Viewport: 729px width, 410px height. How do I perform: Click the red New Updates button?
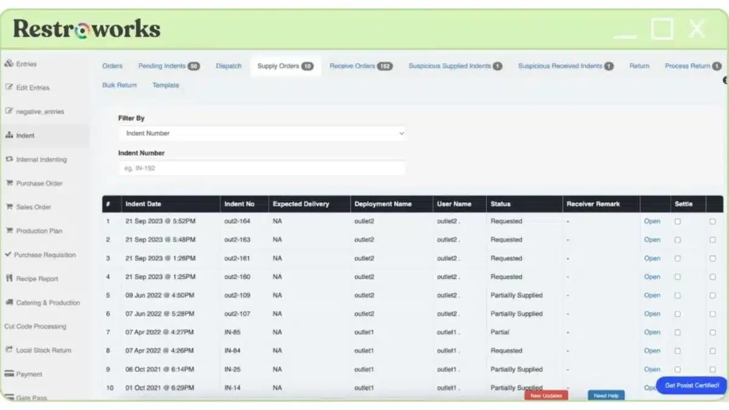tap(546, 395)
